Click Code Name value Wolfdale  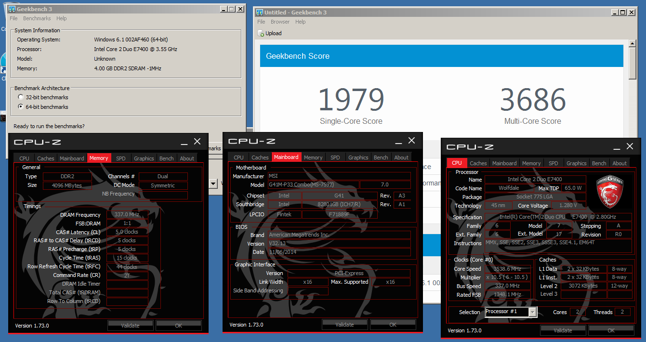509,188
